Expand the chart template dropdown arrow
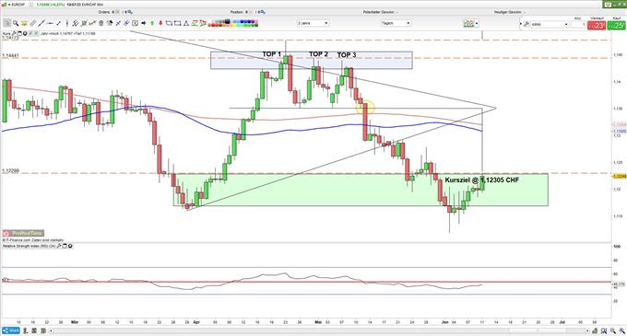627x336 pixels. click(x=477, y=24)
